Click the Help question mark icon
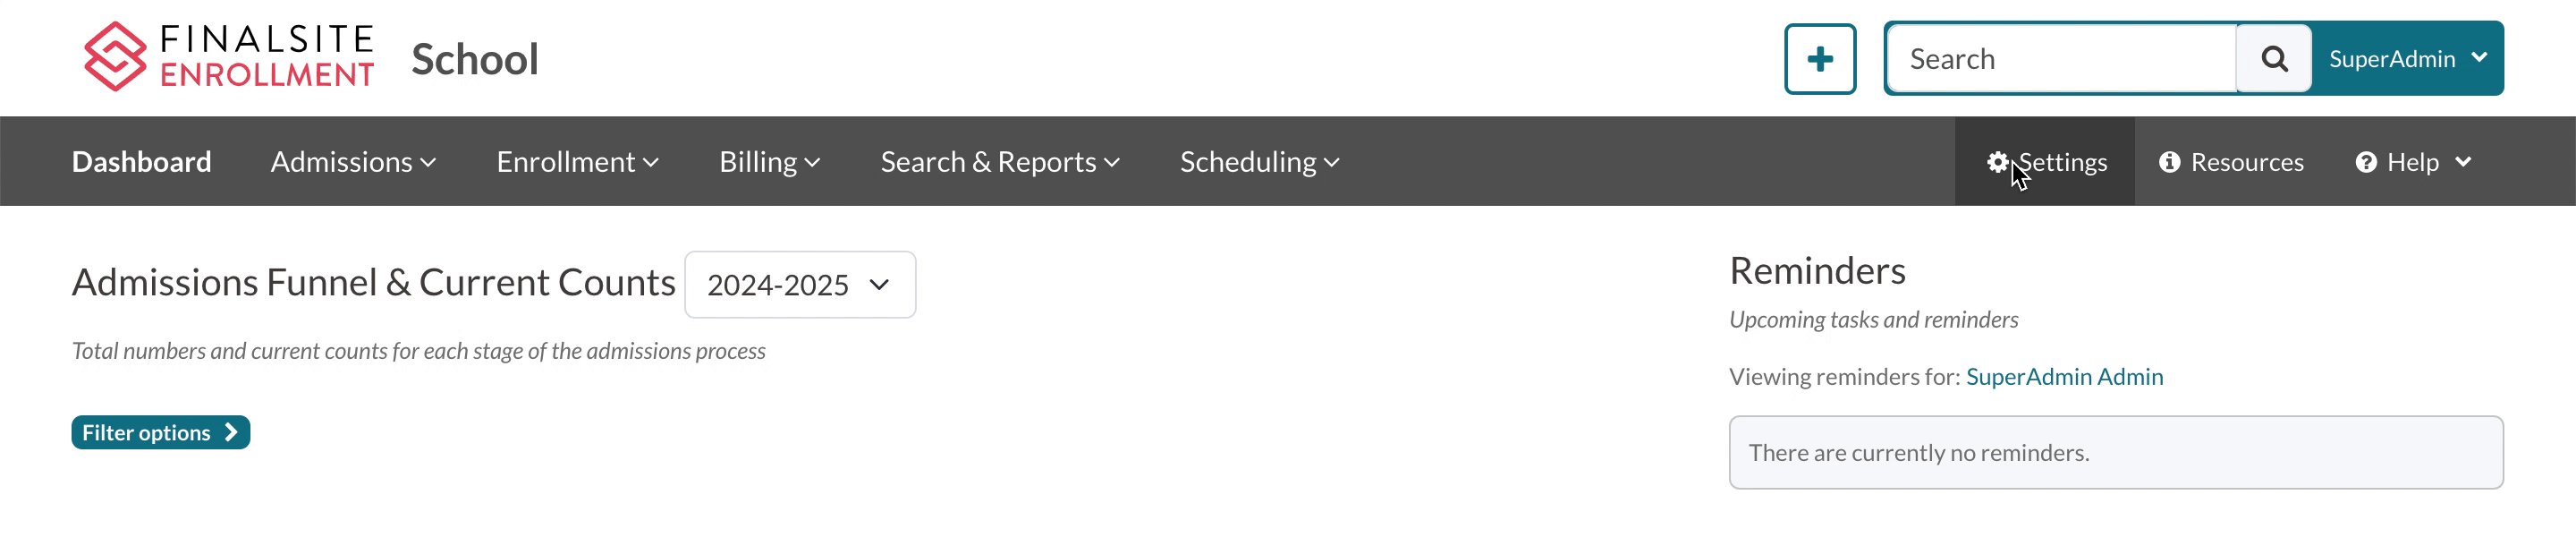The height and width of the screenshot is (546, 2576). (x=2365, y=162)
